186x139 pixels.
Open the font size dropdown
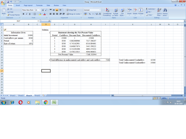40,10
